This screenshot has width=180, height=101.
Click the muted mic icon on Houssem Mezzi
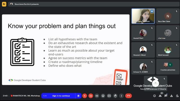coord(152,45)
